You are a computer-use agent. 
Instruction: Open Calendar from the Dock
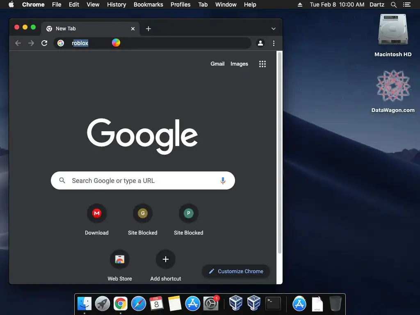click(x=156, y=304)
